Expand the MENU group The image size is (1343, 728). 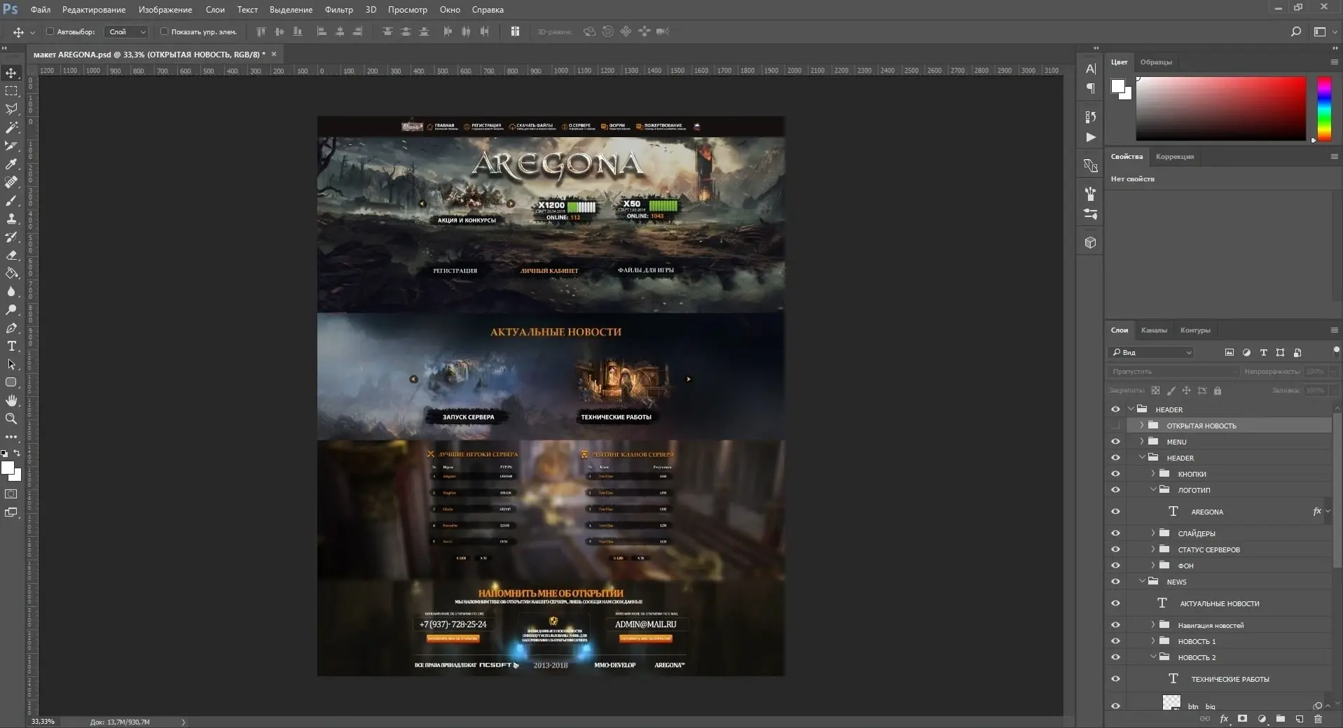(1142, 442)
